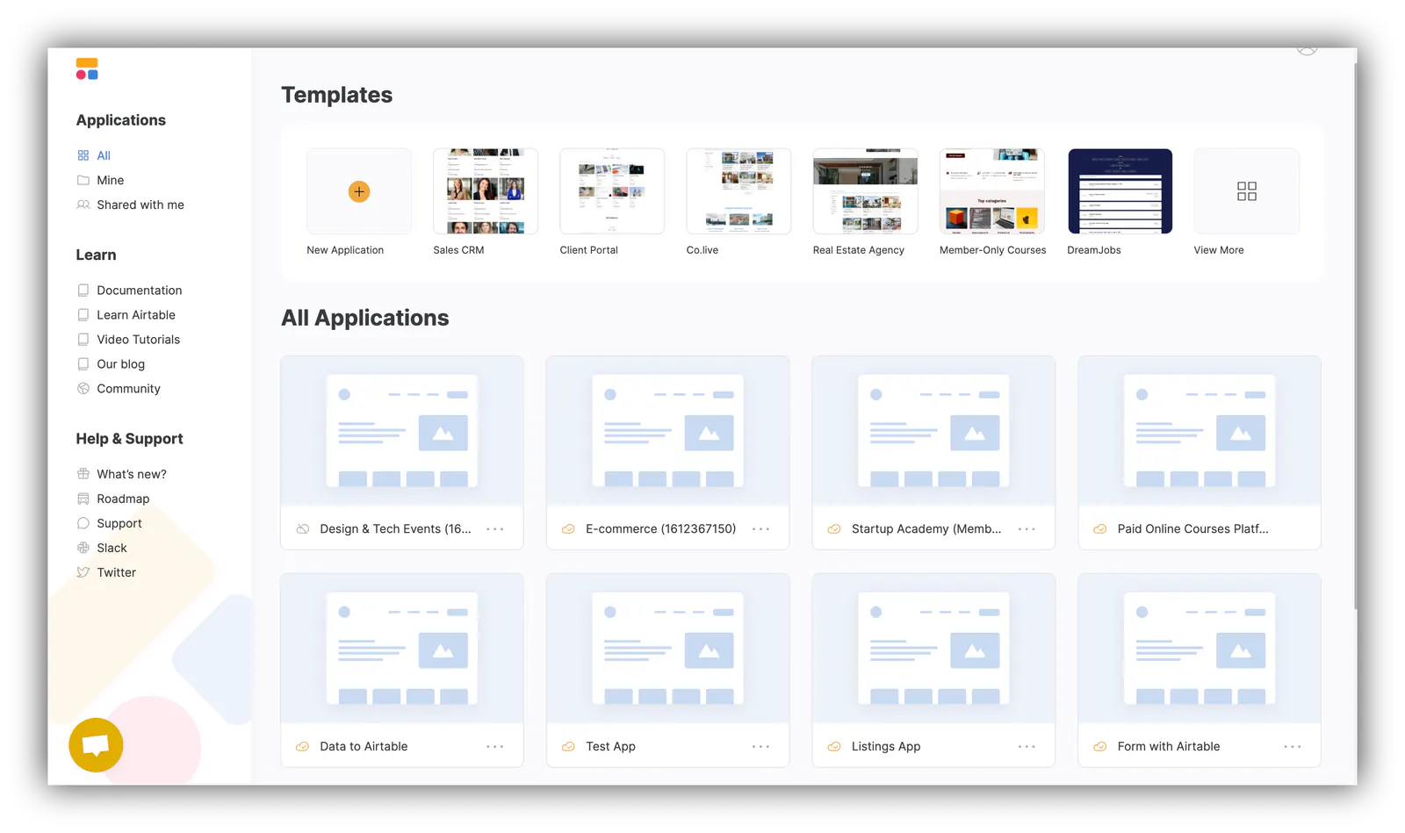Click the plus icon for New Application

tap(359, 191)
